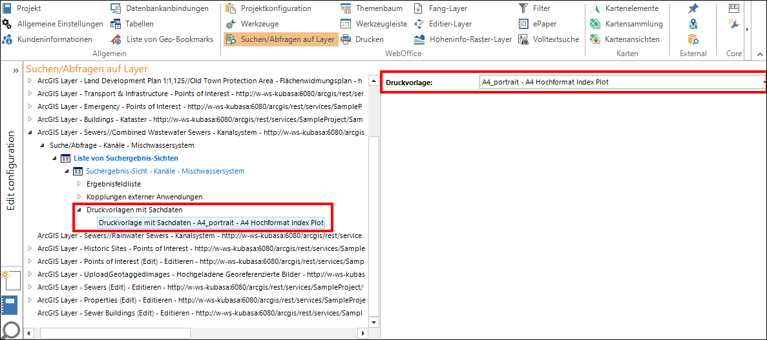Click the Werkzeuge tool icon
This screenshot has width=767, height=340.
pos(231,24)
